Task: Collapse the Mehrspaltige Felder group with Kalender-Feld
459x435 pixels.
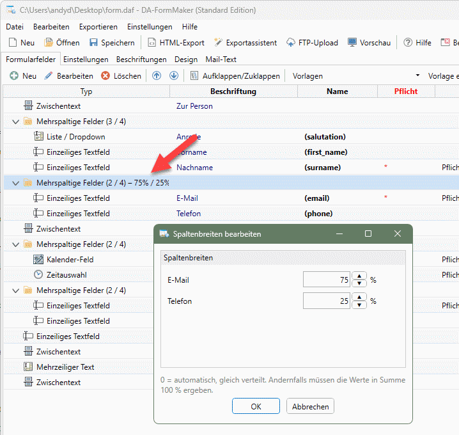Action: point(15,244)
